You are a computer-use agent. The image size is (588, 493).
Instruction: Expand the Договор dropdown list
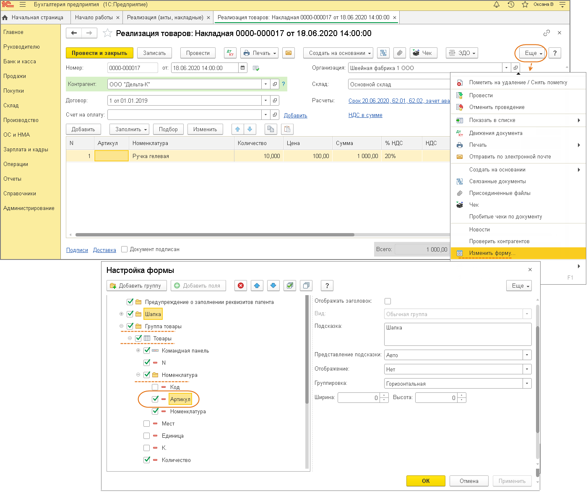click(x=266, y=101)
